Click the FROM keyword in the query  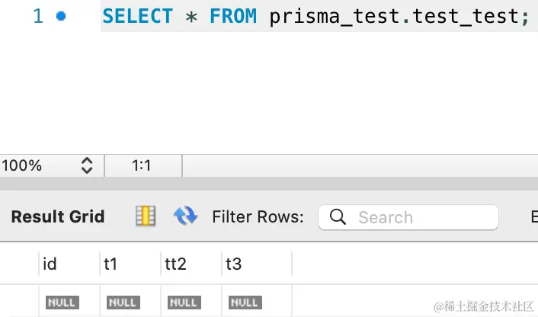[233, 16]
